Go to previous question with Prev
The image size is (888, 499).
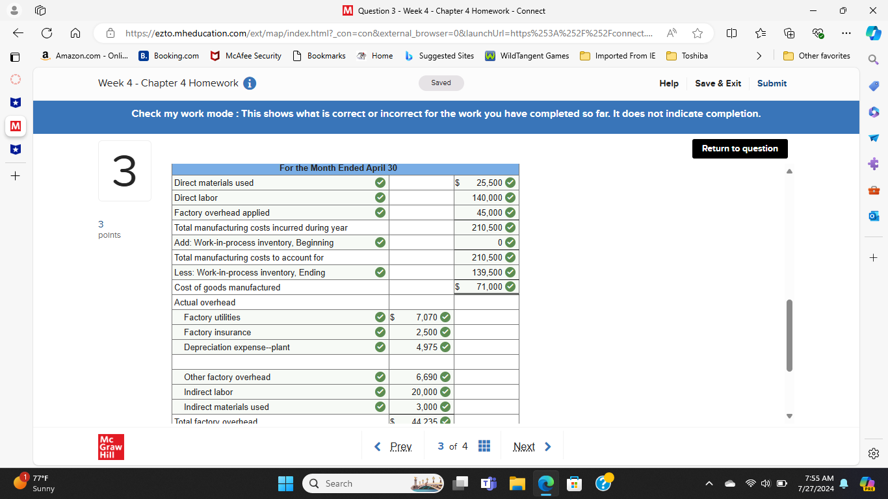pos(394,446)
